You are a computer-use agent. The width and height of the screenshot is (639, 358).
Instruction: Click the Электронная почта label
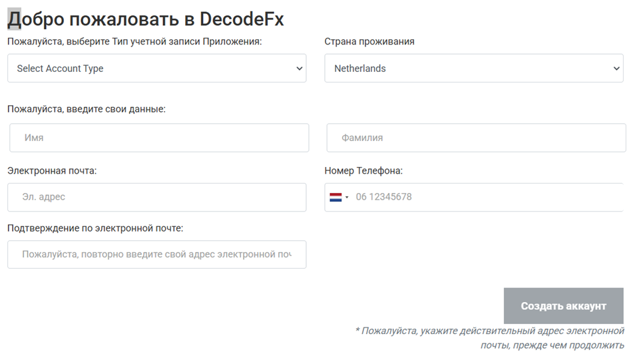52,170
